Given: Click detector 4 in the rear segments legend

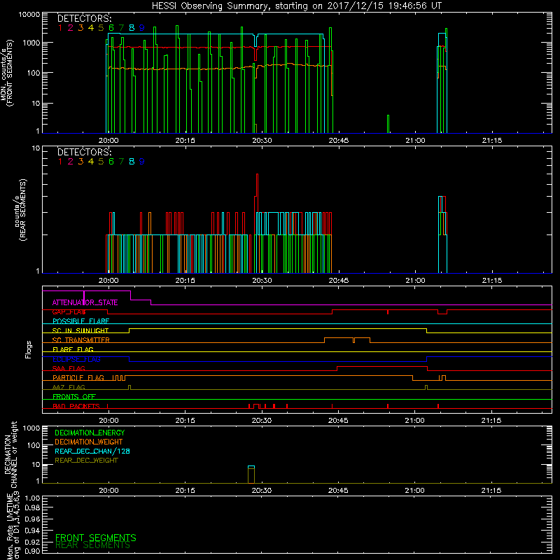Looking at the screenshot, I should (91, 162).
